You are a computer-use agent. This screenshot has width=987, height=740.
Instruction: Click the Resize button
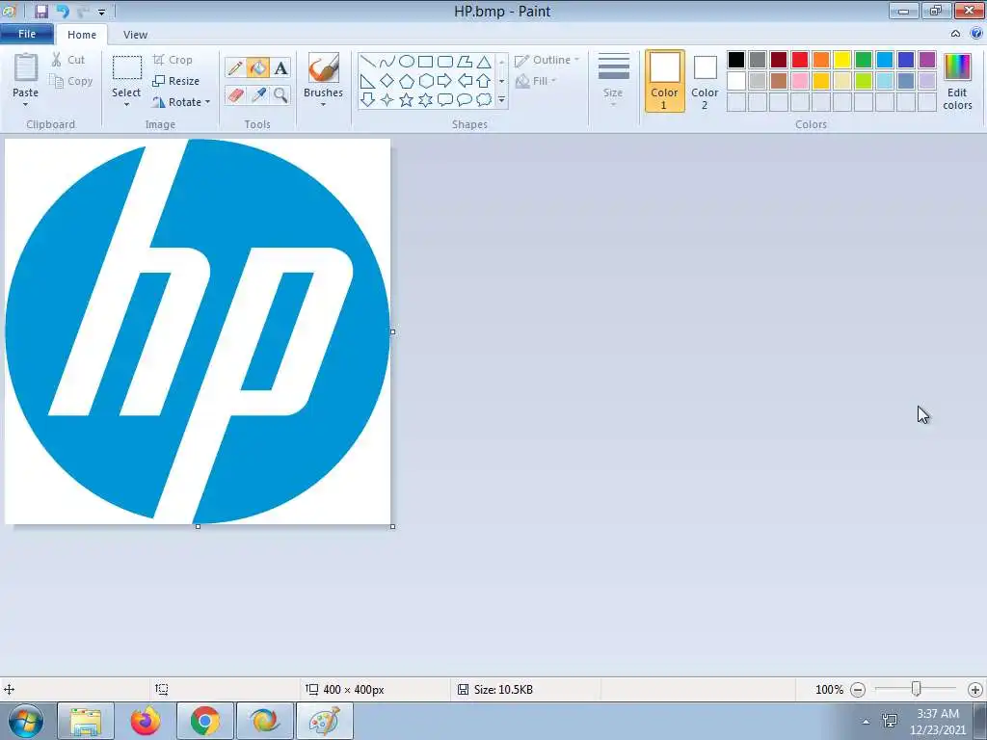pos(176,81)
